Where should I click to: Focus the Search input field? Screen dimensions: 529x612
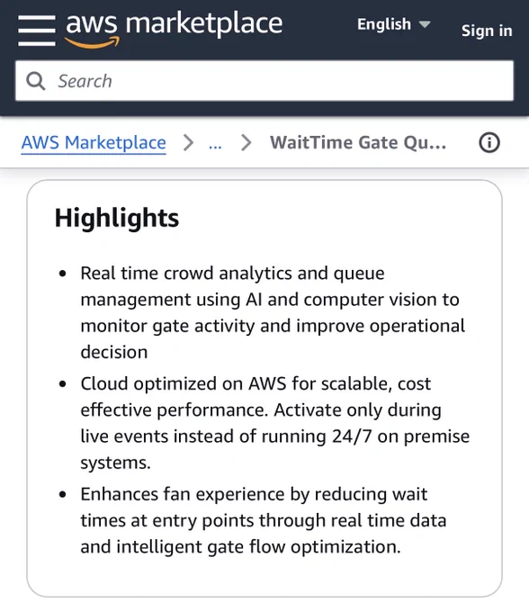(264, 81)
